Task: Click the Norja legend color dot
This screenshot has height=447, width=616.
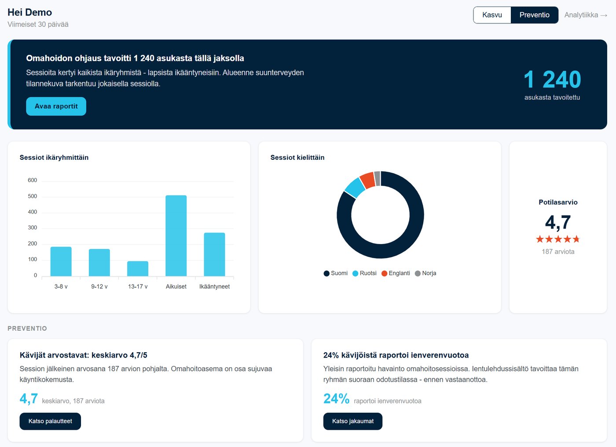Action: pyautogui.click(x=418, y=273)
